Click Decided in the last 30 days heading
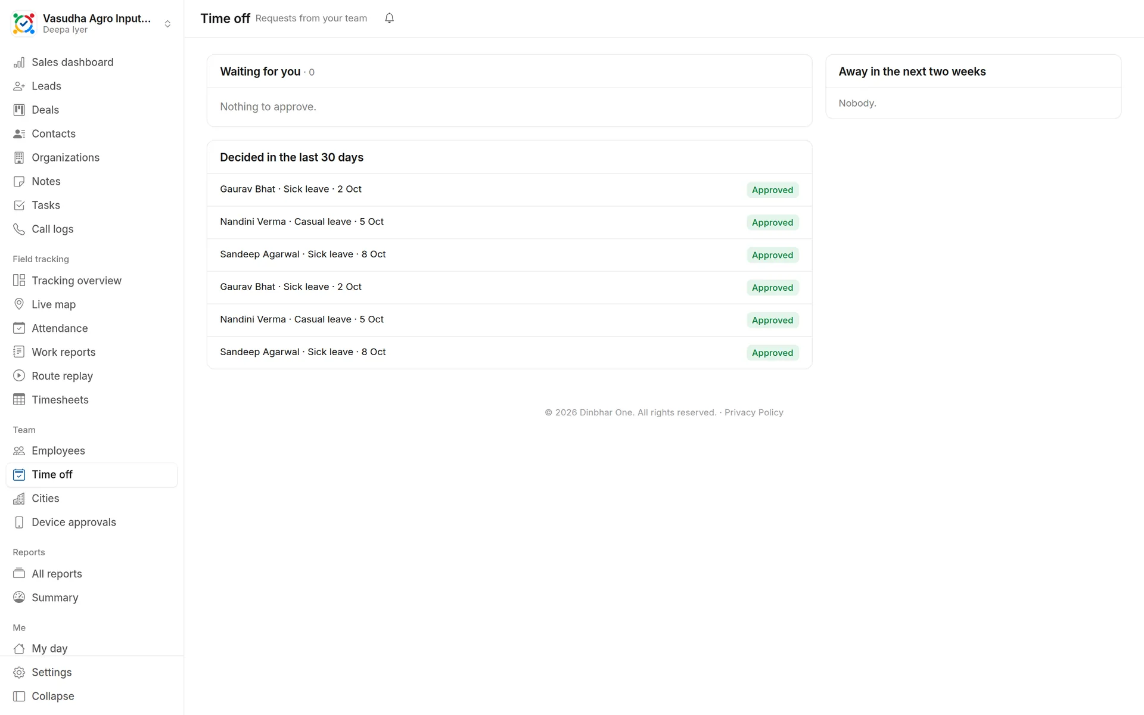This screenshot has width=1144, height=715. pyautogui.click(x=291, y=157)
